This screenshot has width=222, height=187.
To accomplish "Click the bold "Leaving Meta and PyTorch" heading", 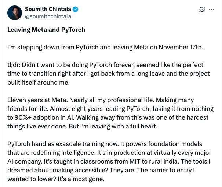I will tap(46, 30).
